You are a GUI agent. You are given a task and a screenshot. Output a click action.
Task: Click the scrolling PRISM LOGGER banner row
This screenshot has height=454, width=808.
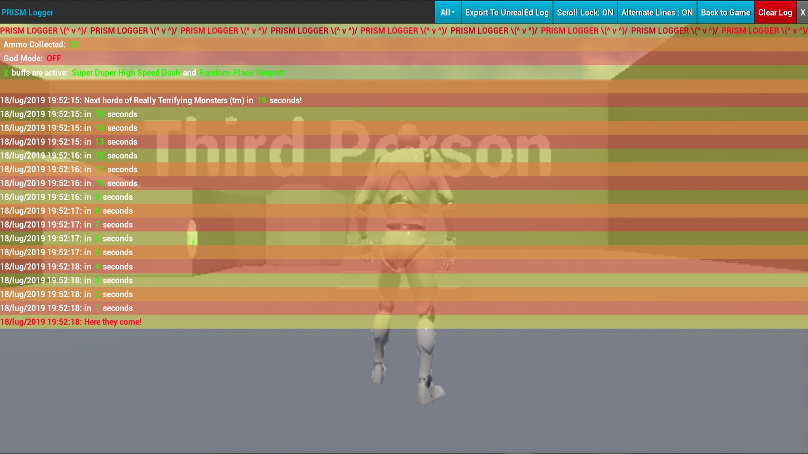click(x=404, y=31)
